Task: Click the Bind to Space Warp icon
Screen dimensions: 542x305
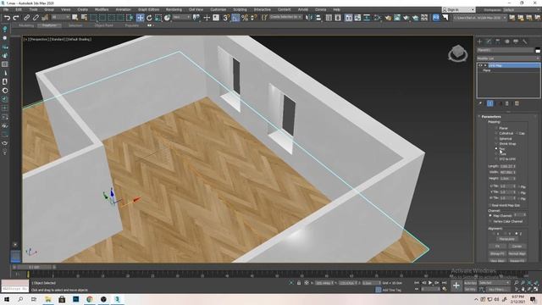Action: tap(45, 17)
